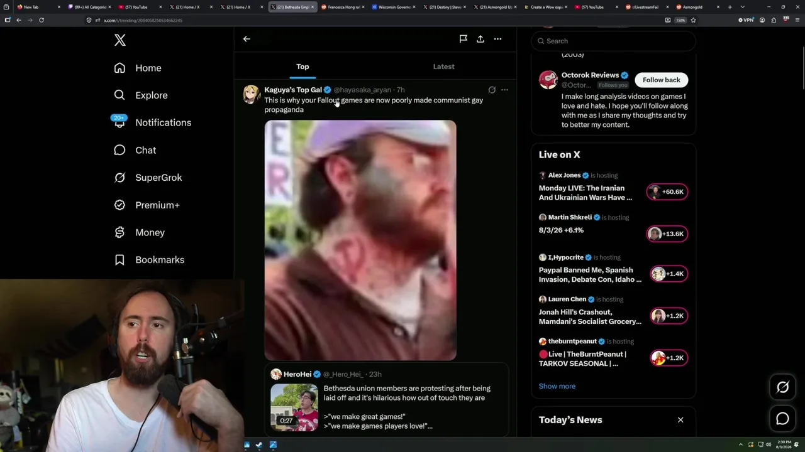
Task: Click Follow back for Octorok Reviews
Action: 661,80
